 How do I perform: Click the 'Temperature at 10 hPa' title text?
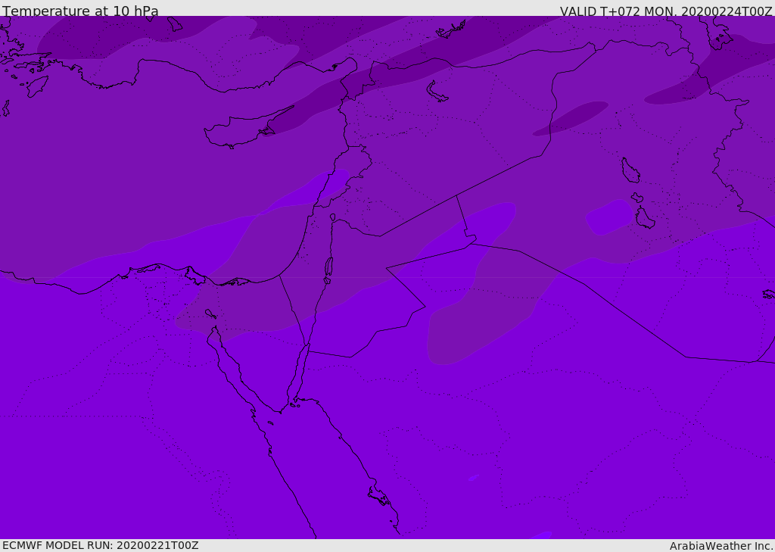[80, 11]
